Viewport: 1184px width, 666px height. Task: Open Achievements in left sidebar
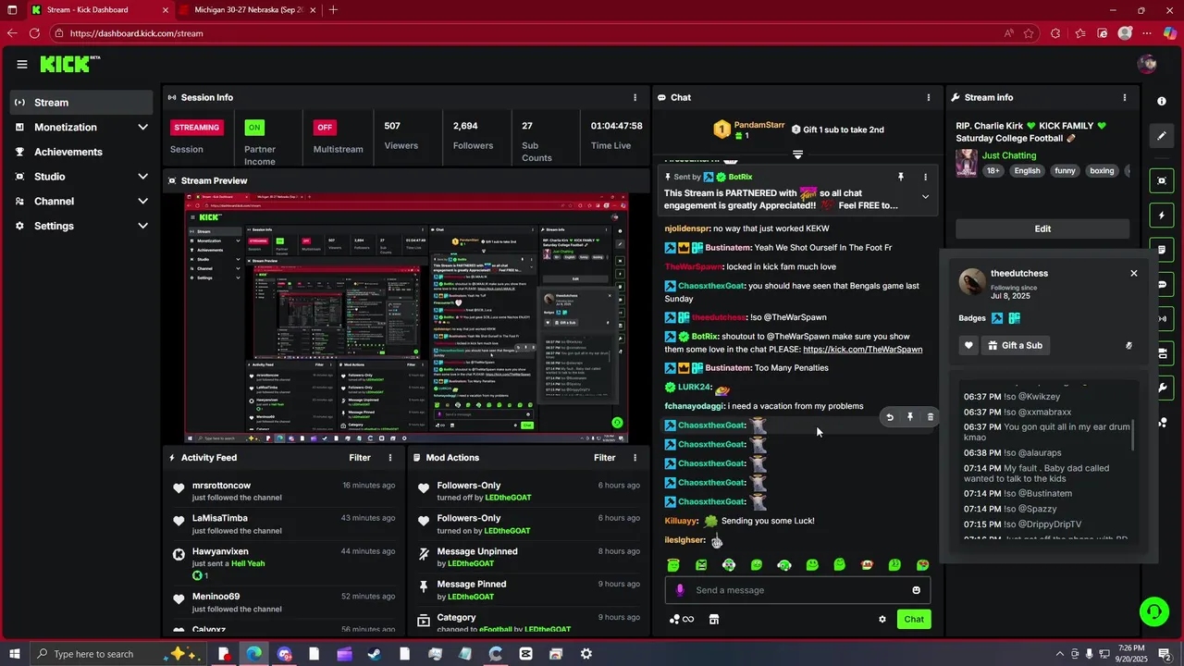point(82,152)
